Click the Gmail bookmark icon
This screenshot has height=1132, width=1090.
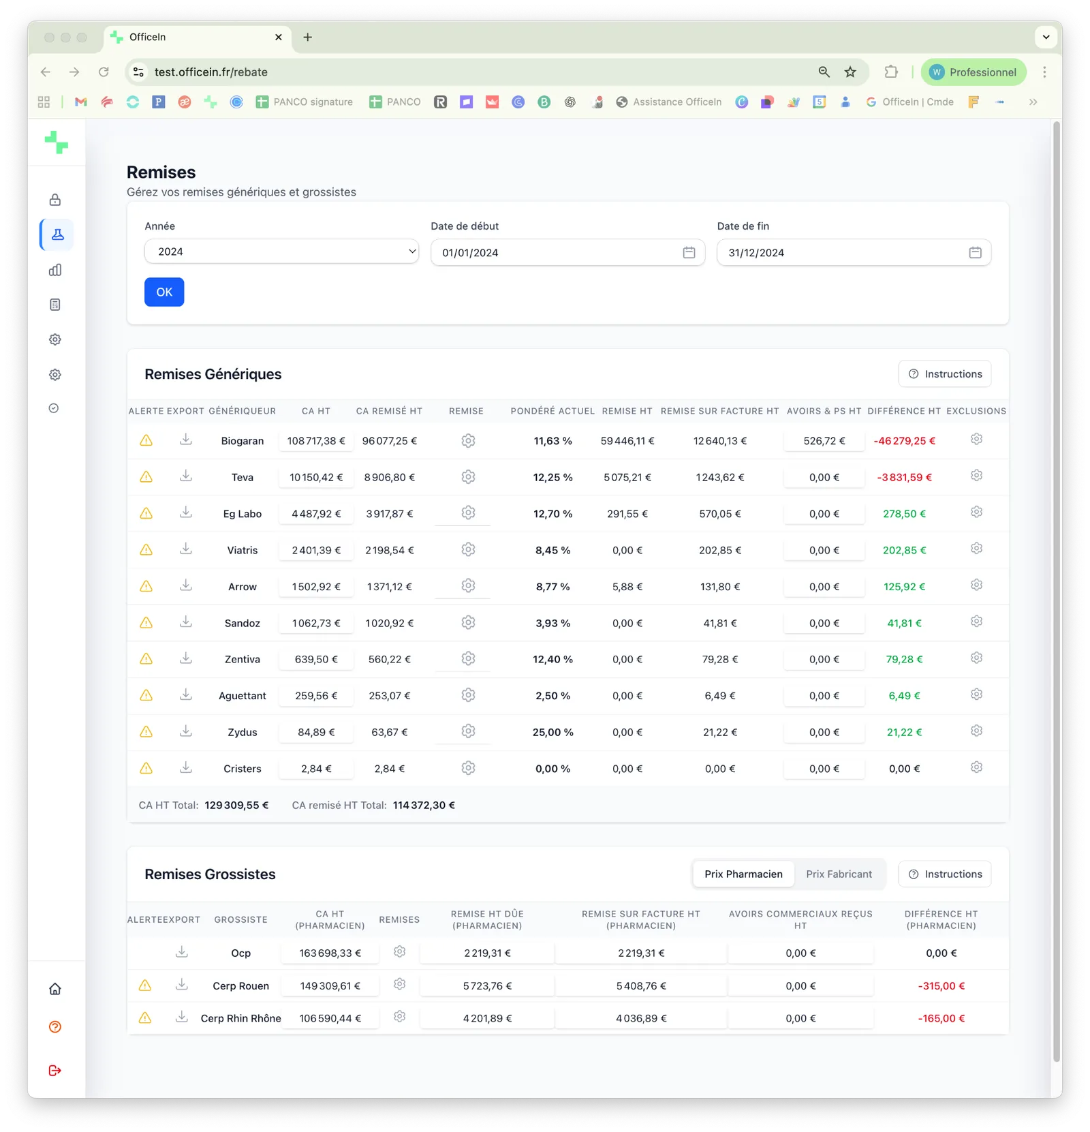coord(81,102)
